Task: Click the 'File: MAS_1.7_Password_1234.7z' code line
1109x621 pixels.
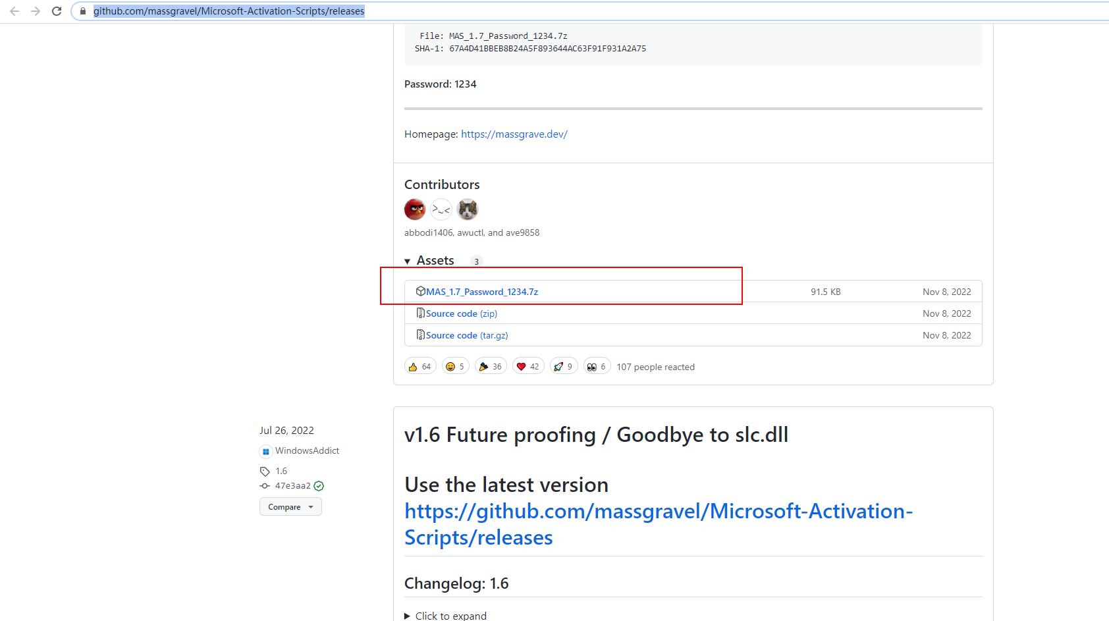Action: pos(493,36)
